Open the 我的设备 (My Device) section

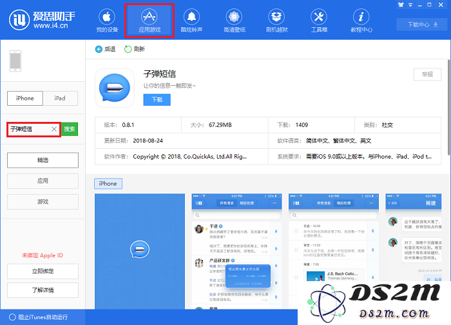pos(107,21)
